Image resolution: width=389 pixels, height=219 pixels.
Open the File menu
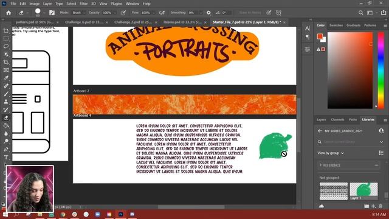13,4
